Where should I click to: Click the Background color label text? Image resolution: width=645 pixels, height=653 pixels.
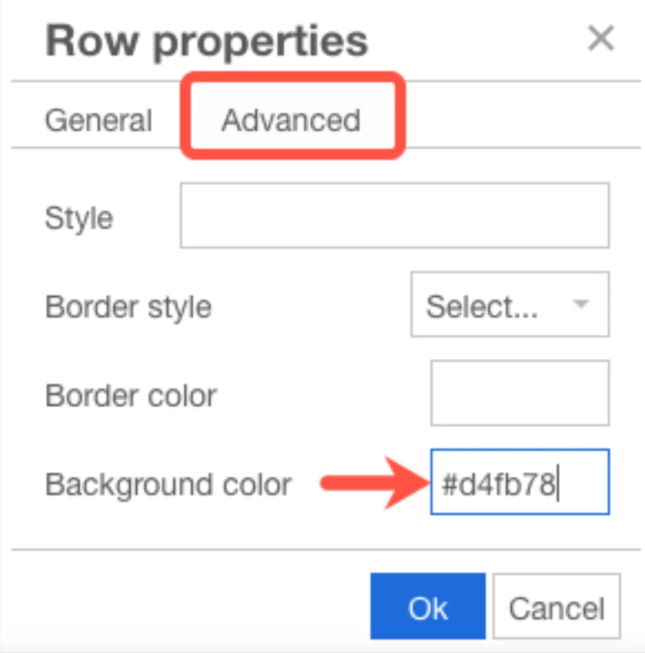(169, 484)
